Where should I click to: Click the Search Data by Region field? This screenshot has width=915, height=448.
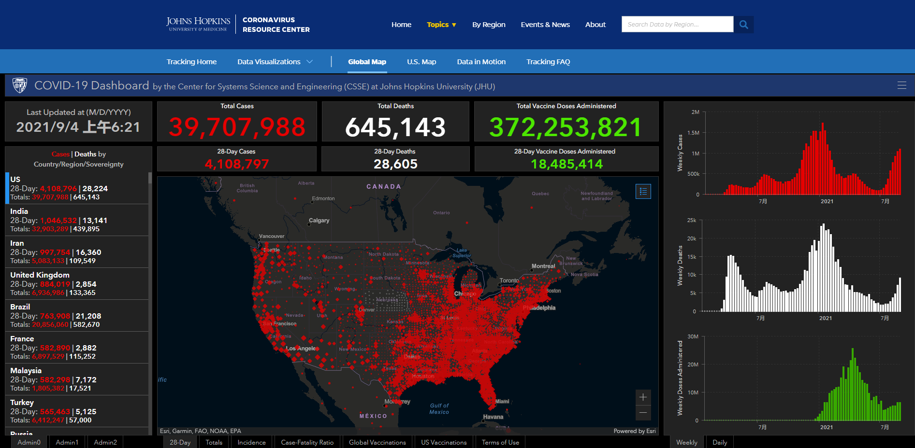pyautogui.click(x=677, y=25)
